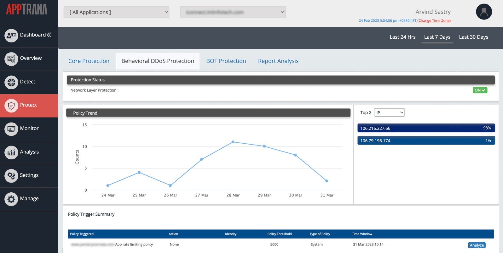Click the Type of Policy column header
Screen dimensions: 503x253
coord(320,234)
